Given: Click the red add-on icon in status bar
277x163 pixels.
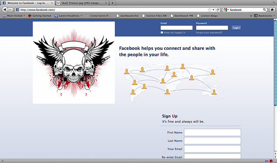Looking at the screenshot, I should (x=271, y=161).
